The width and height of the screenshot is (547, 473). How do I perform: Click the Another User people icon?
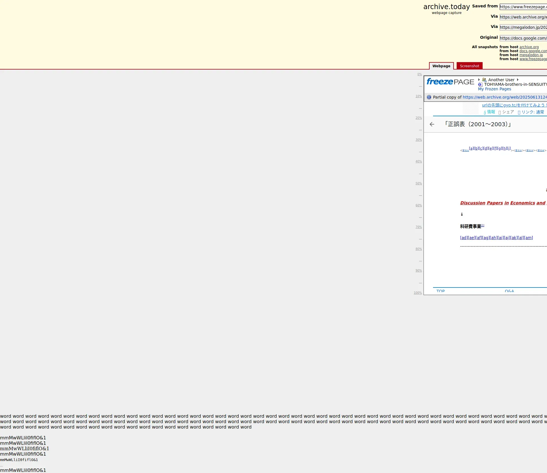[484, 80]
